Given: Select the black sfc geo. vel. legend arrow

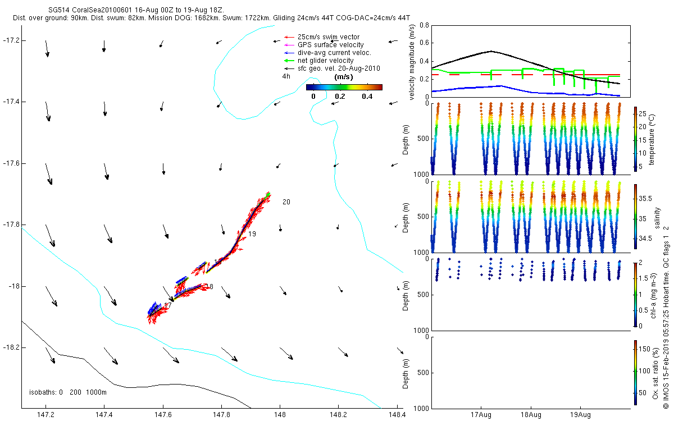Looking at the screenshot, I should (x=289, y=68).
